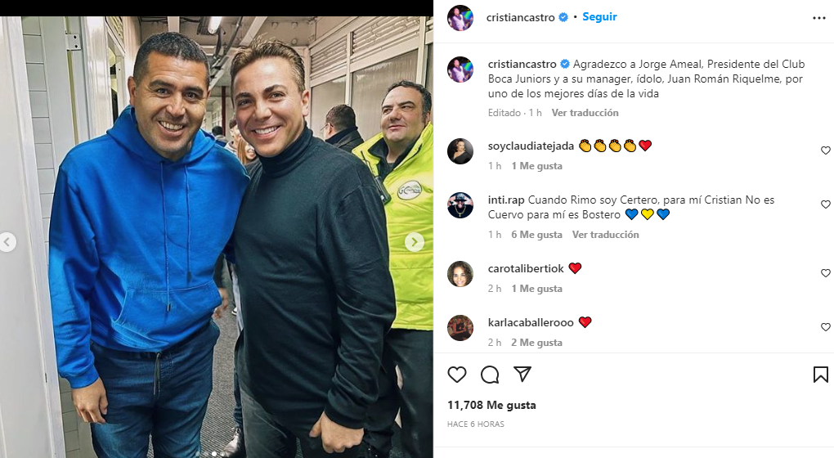Go to previous photo arrow
This screenshot has width=834, height=458.
tap(7, 242)
